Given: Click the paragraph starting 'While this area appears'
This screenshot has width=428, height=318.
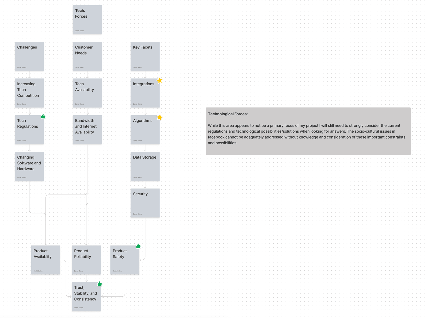Looking at the screenshot, I should (307, 134).
